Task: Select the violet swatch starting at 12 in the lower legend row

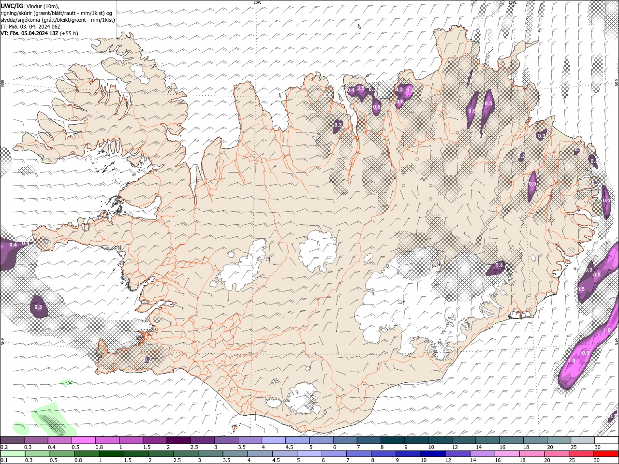Action: coord(457,454)
